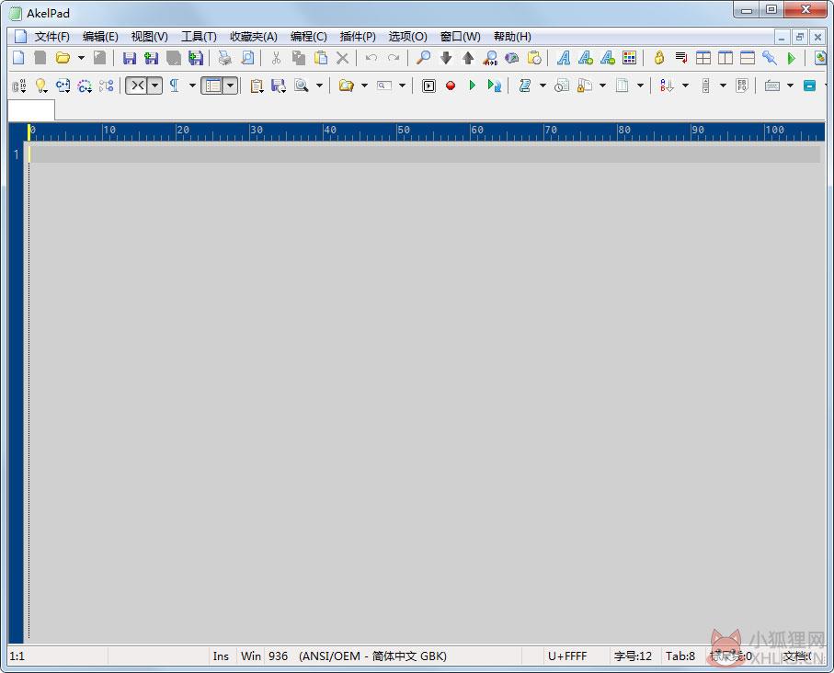Open Find with the magnifying glass icon
Image resolution: width=834 pixels, height=673 pixels.
(x=423, y=57)
